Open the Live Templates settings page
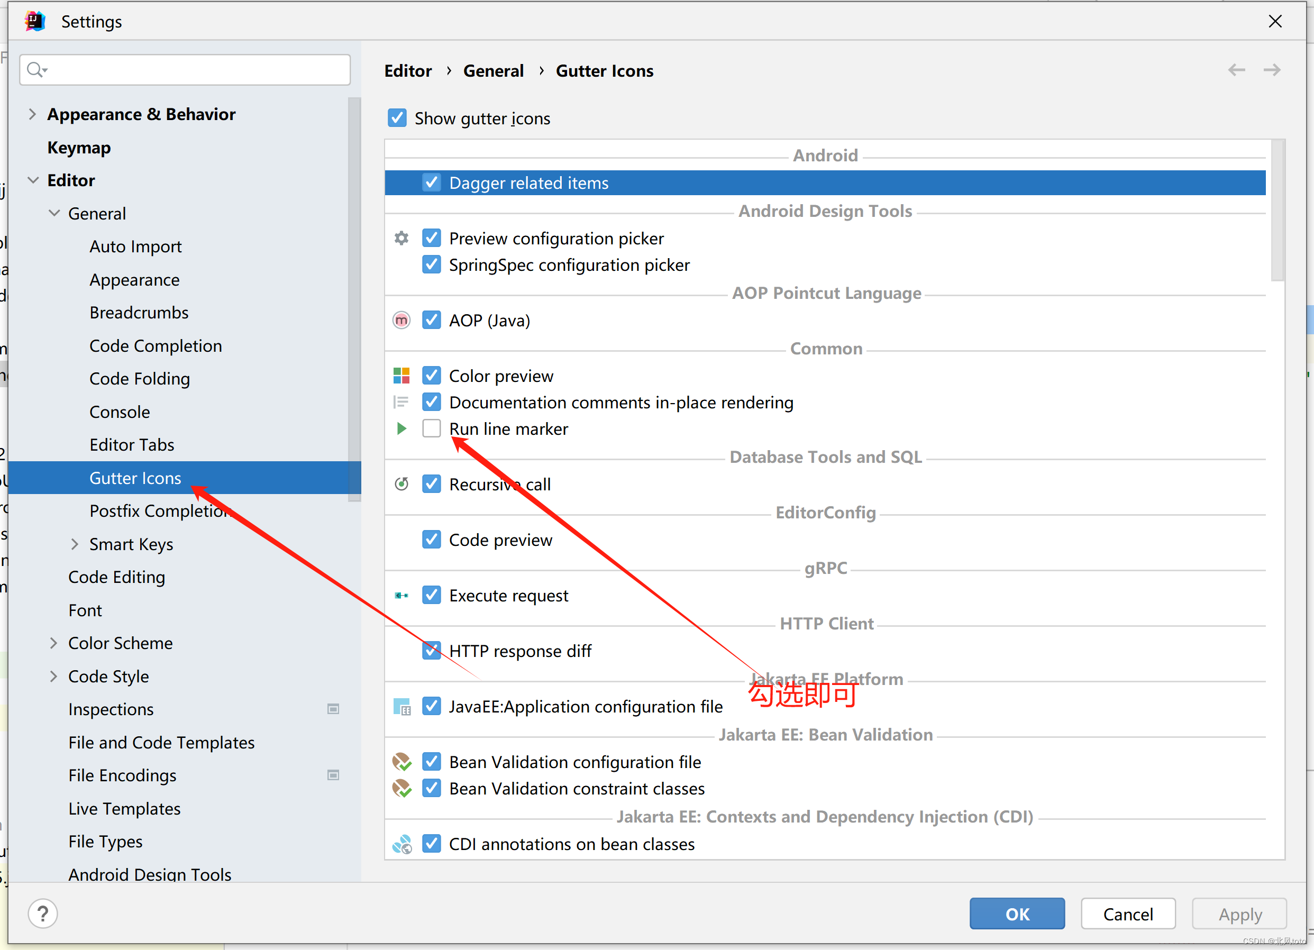 (x=124, y=809)
